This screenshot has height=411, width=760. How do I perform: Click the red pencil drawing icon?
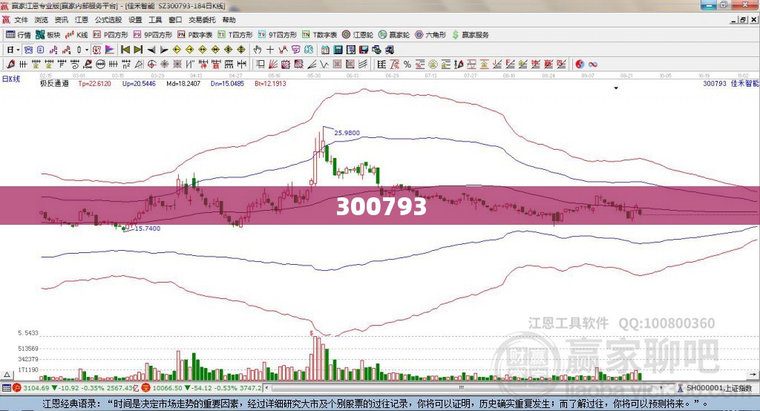point(10,64)
